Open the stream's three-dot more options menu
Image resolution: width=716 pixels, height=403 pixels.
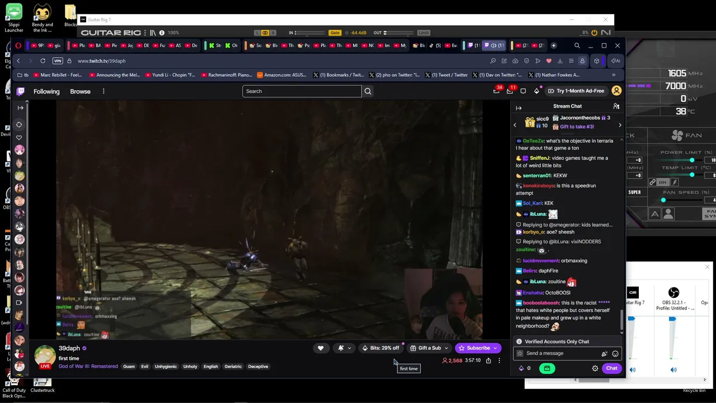pos(500,360)
